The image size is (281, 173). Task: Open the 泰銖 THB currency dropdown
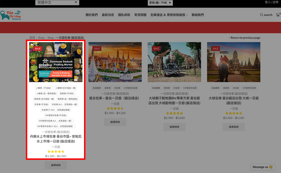point(160,3)
